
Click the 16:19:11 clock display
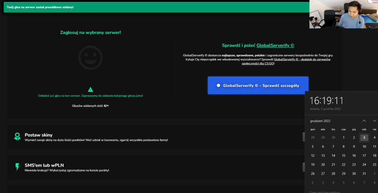(326, 100)
